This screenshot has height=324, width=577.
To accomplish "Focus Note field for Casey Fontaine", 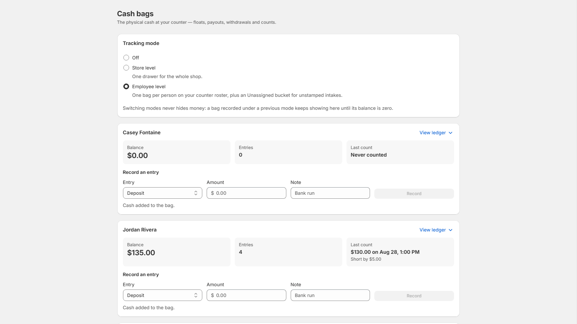I will 330,193.
